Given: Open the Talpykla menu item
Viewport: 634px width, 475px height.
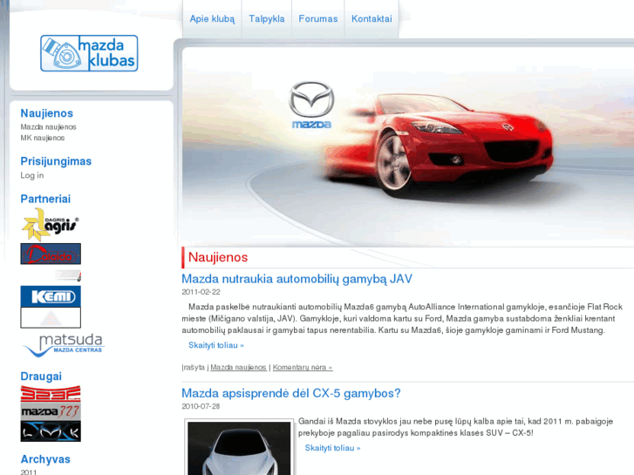Looking at the screenshot, I should pyautogui.click(x=267, y=19).
